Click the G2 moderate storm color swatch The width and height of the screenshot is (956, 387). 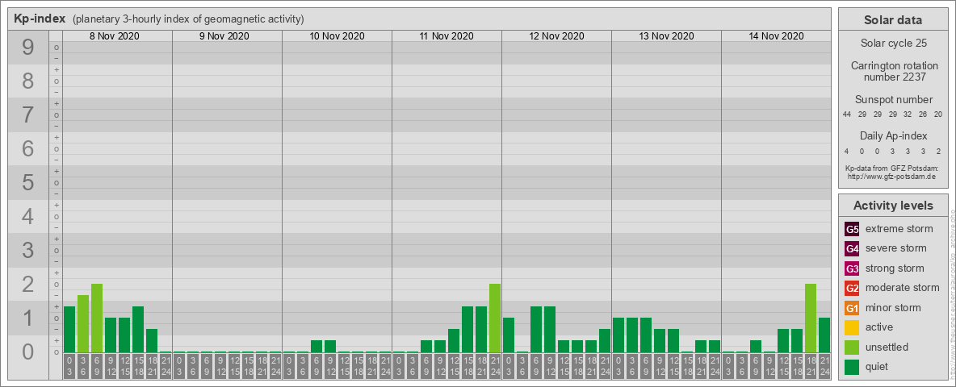tap(852, 288)
